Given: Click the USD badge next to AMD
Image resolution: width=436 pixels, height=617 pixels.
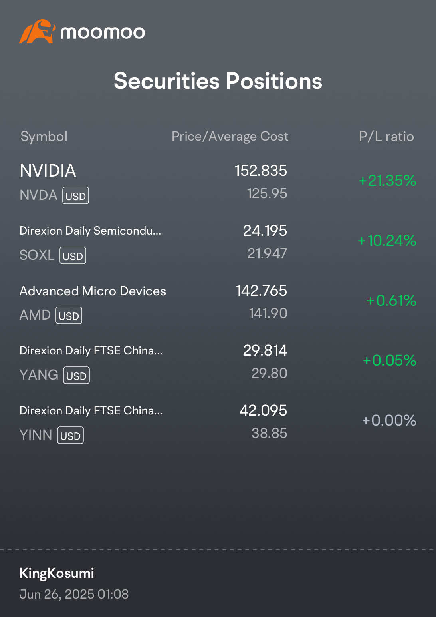Looking at the screenshot, I should (69, 316).
